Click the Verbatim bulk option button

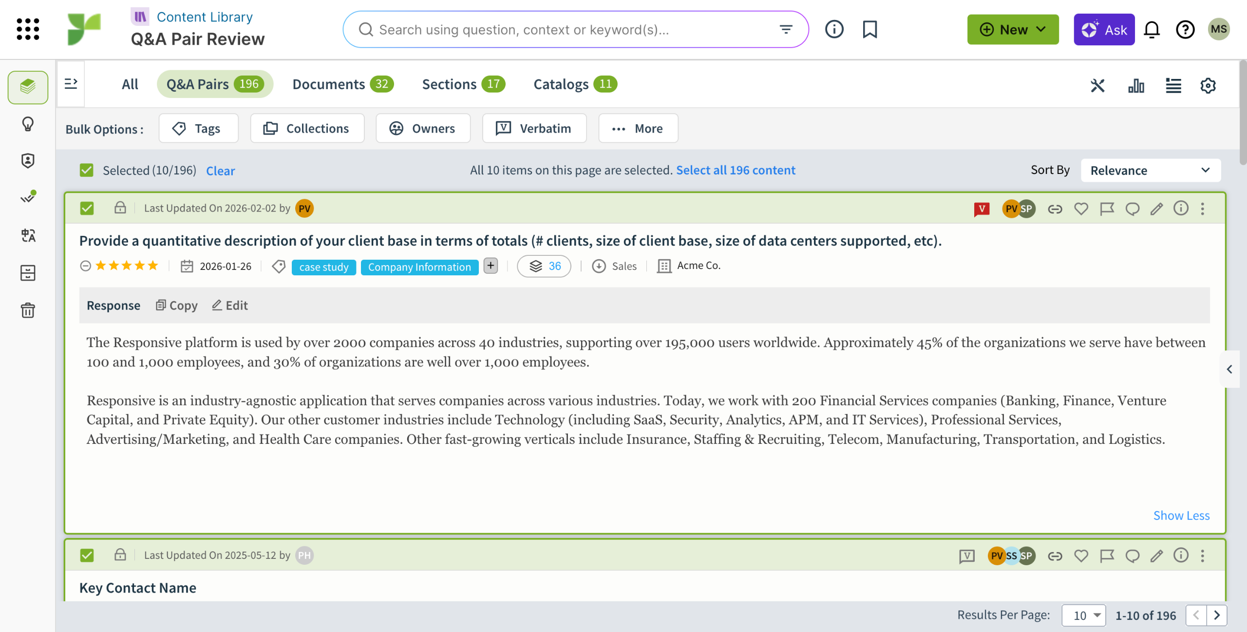point(534,129)
